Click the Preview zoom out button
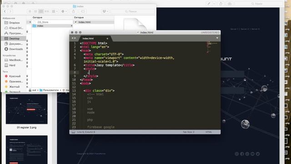The width and height of the screenshot is (291, 164). (x=15, y=3)
